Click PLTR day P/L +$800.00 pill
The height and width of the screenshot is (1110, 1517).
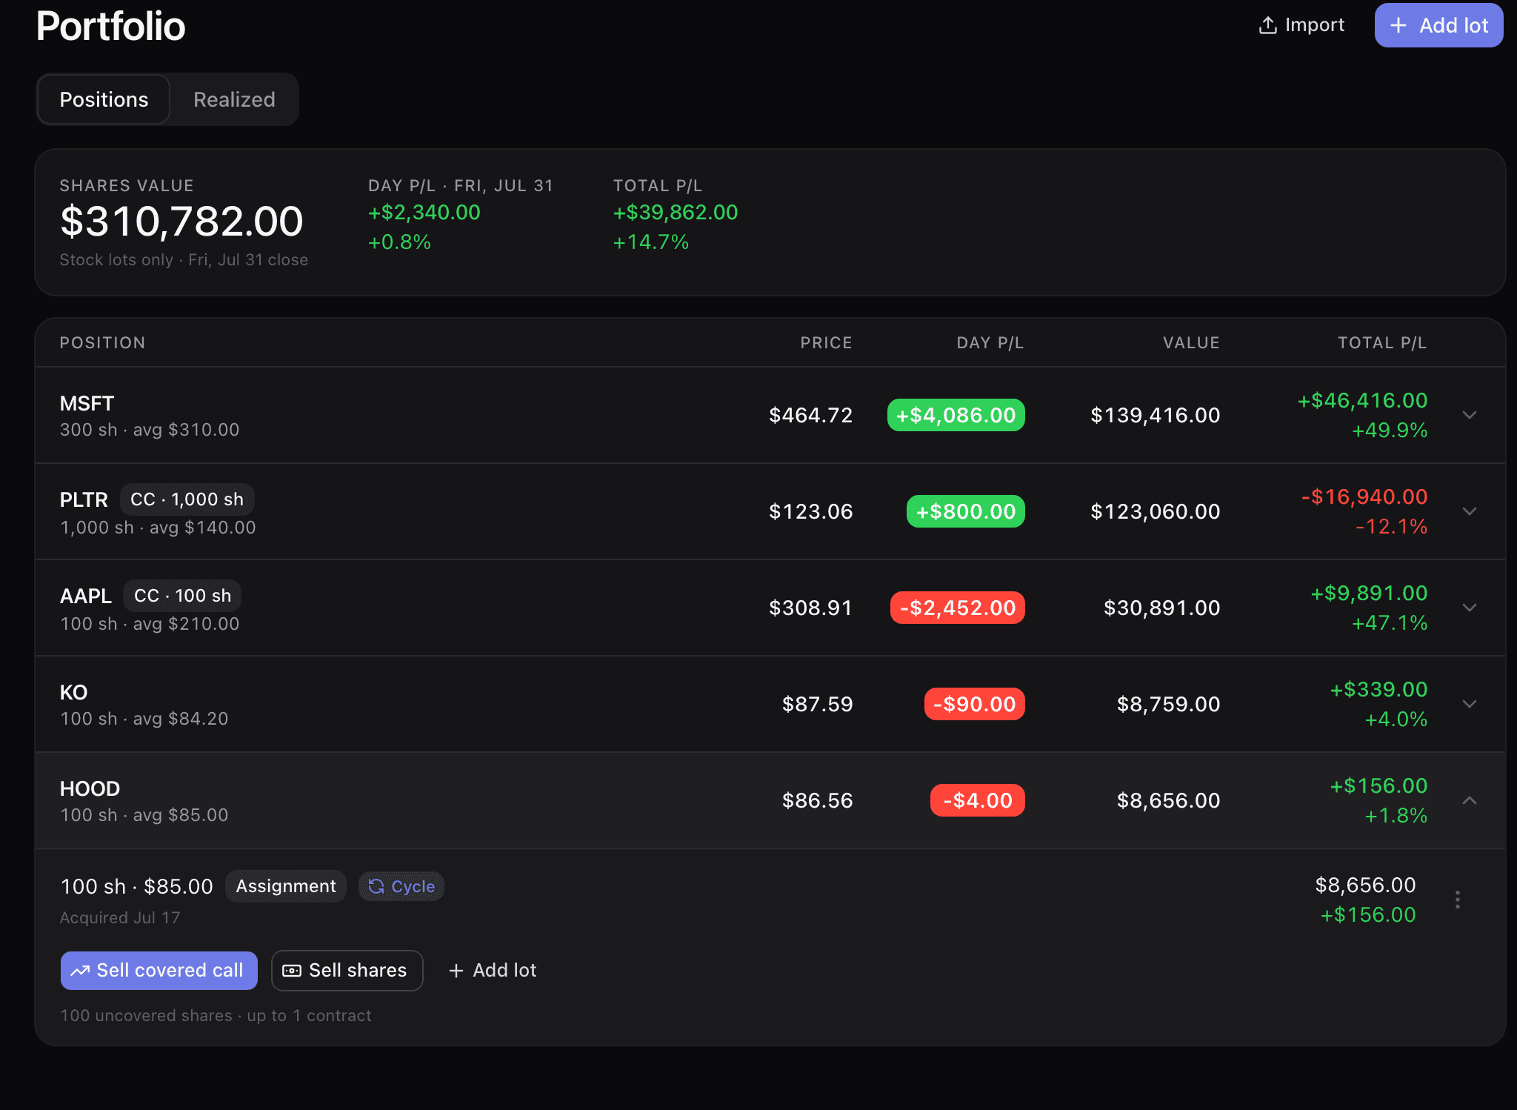[x=966, y=511]
